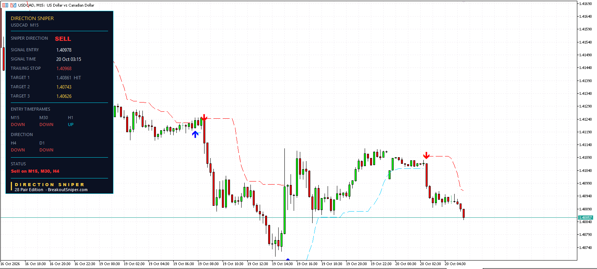This screenshot has width=597, height=269.
Task: Select the red sell arrow near 19 Oct 08:30
Action: [x=204, y=118]
